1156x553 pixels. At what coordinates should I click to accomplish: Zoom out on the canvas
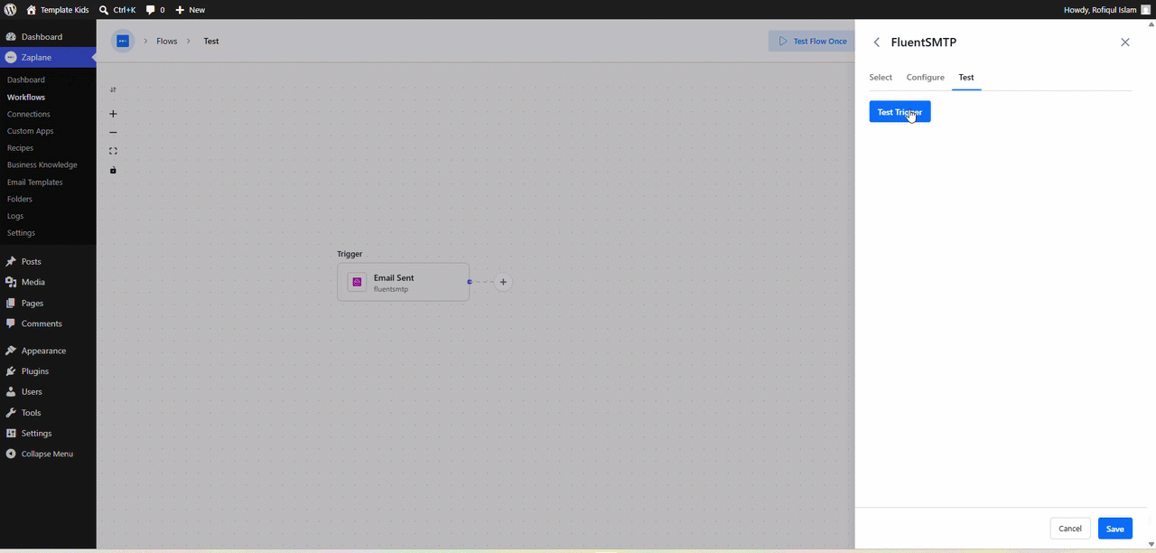[113, 133]
